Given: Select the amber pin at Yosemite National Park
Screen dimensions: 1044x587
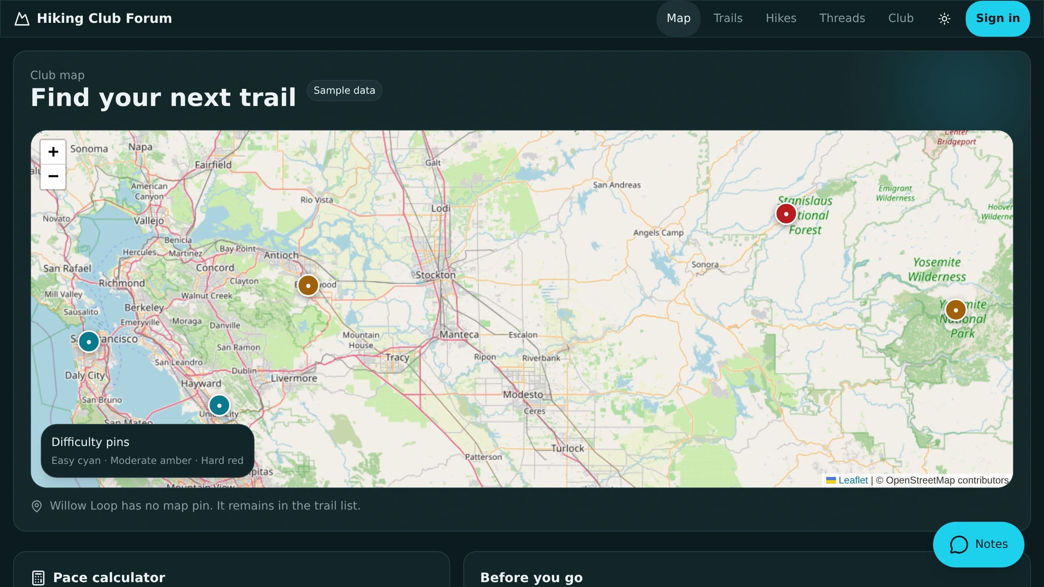Looking at the screenshot, I should click(956, 310).
